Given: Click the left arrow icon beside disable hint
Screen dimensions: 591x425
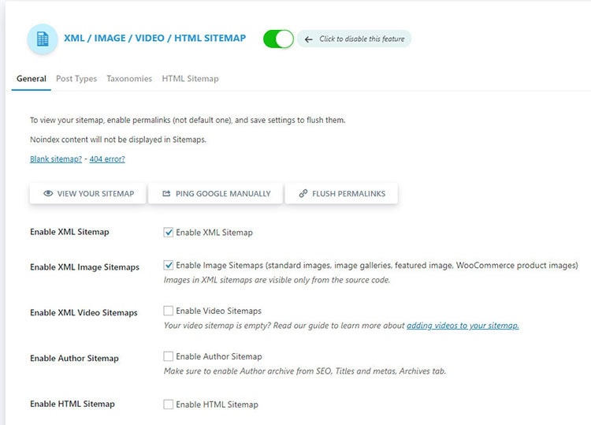Looking at the screenshot, I should click(x=308, y=39).
